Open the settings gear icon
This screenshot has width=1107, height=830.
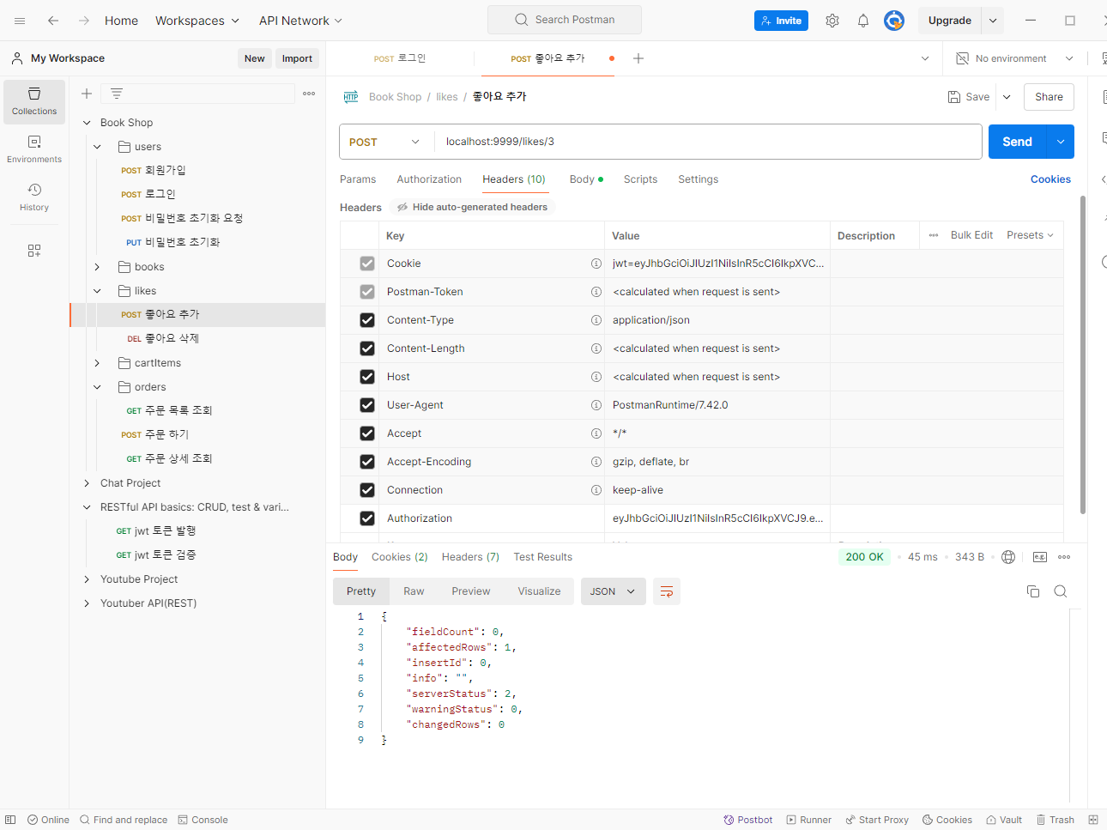click(x=832, y=21)
